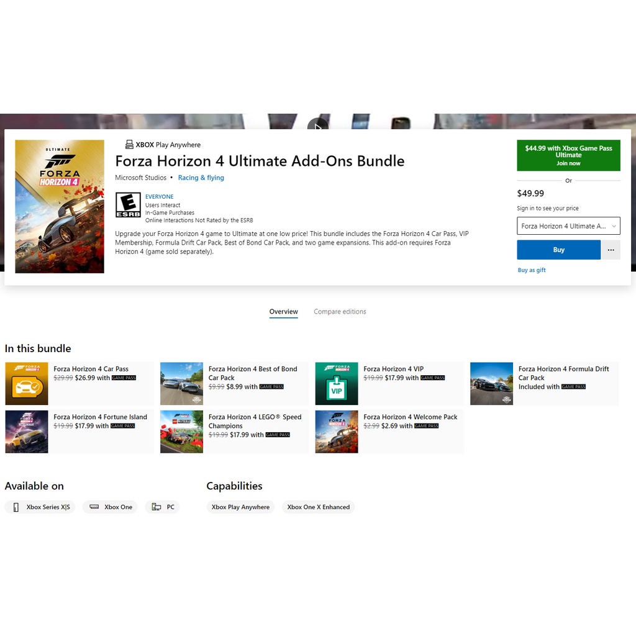Click the Microsoft Studios publisher text
The height and width of the screenshot is (636, 636).
(140, 178)
